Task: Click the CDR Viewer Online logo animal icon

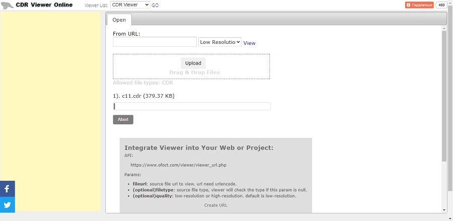Action: point(7,5)
